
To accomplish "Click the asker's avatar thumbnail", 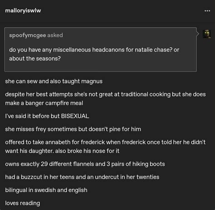I will click(x=207, y=34).
